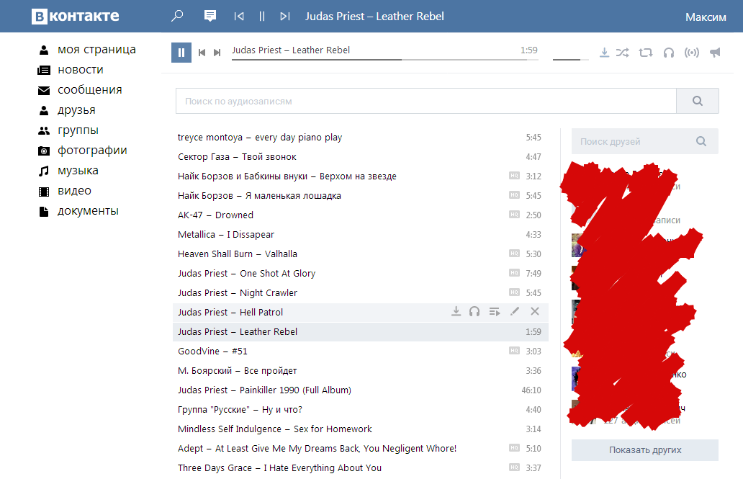Click the Показать других button
The width and height of the screenshot is (743, 479).
tap(645, 450)
